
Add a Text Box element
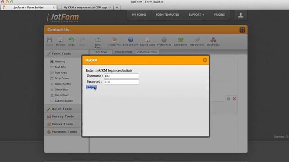pyautogui.click(x=58, y=67)
